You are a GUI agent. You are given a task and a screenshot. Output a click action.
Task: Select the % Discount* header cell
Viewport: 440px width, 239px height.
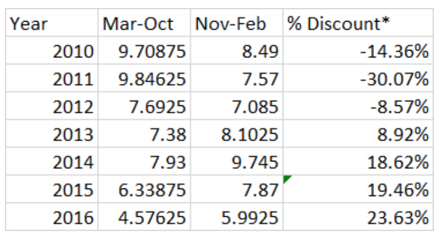[358, 23]
